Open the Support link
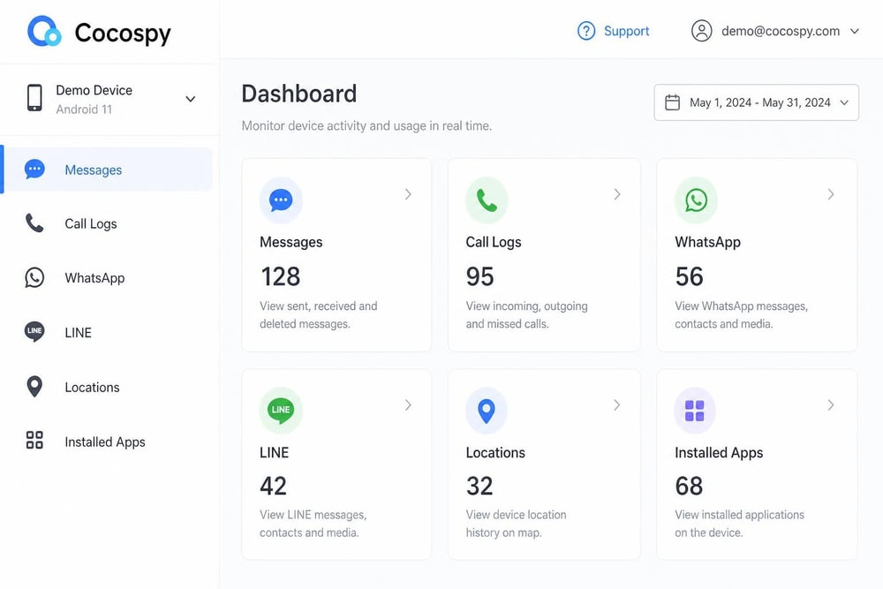 click(x=626, y=31)
